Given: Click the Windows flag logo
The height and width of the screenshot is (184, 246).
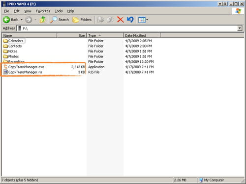Looking at the screenshot, I should [x=238, y=11].
